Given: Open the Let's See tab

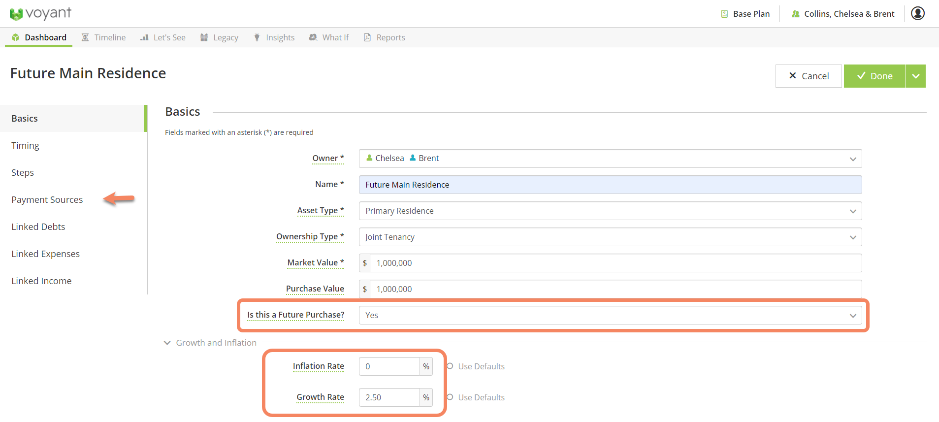Looking at the screenshot, I should [163, 37].
